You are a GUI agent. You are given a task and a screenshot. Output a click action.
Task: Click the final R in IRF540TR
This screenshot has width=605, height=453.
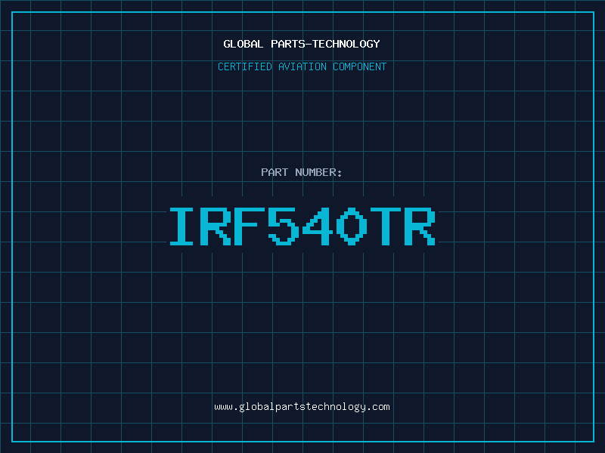tap(420, 226)
